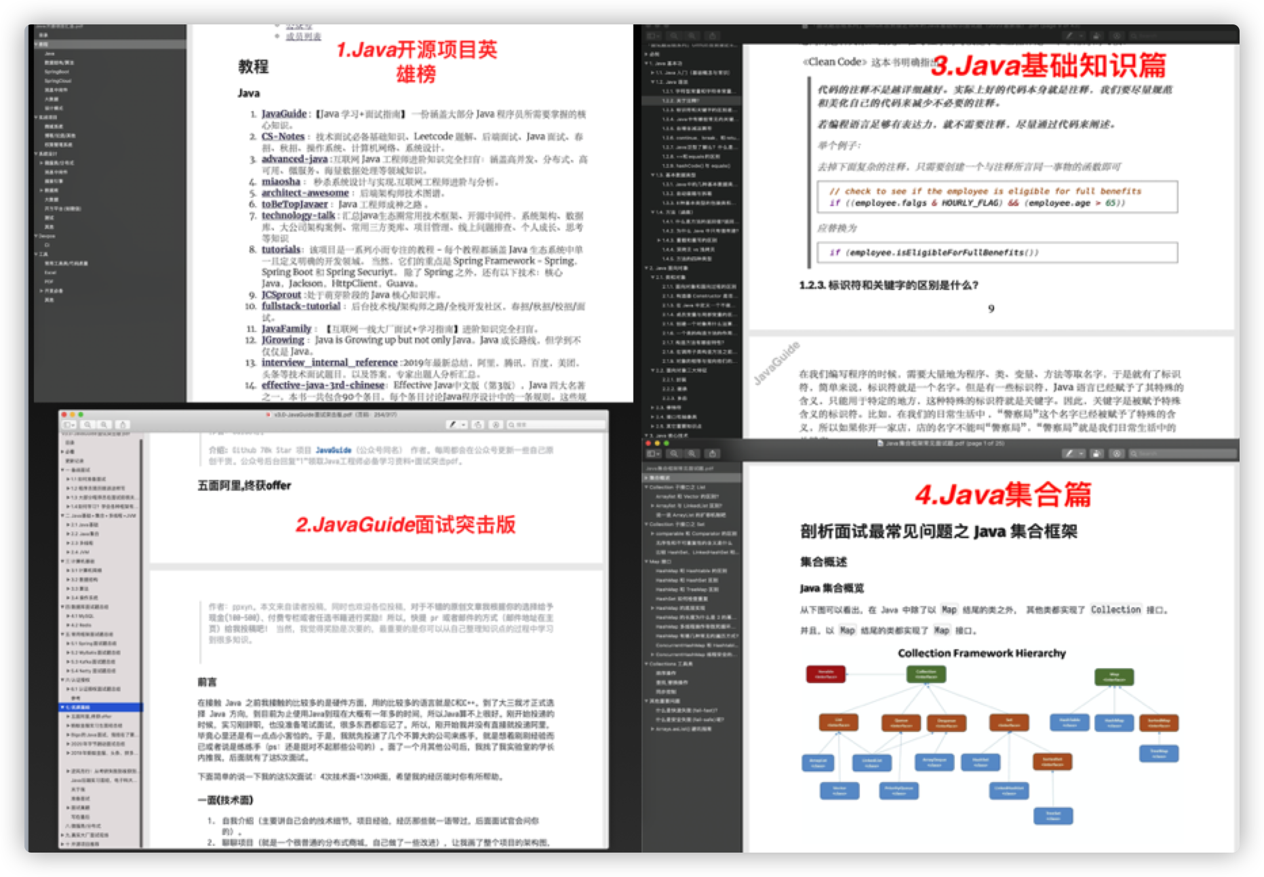
Task: Expand '1.1. Java 入门' outline section
Action: tap(652, 72)
